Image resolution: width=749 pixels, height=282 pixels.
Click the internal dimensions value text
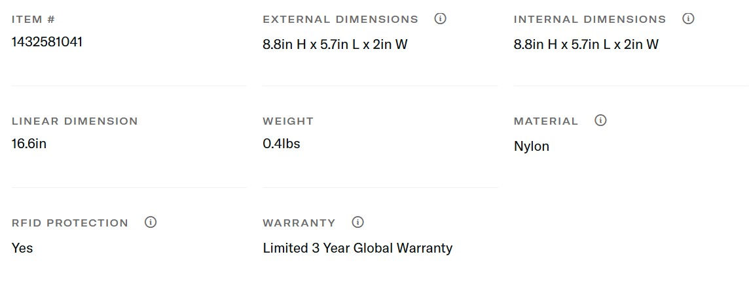tap(586, 44)
